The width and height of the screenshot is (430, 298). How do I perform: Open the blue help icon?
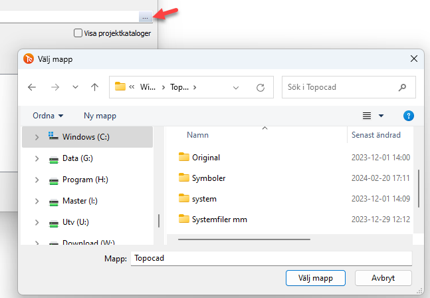(x=409, y=116)
